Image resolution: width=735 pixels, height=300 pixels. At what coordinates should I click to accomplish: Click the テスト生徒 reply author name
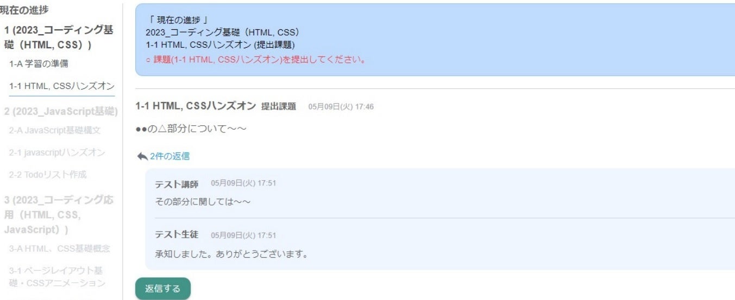(177, 235)
